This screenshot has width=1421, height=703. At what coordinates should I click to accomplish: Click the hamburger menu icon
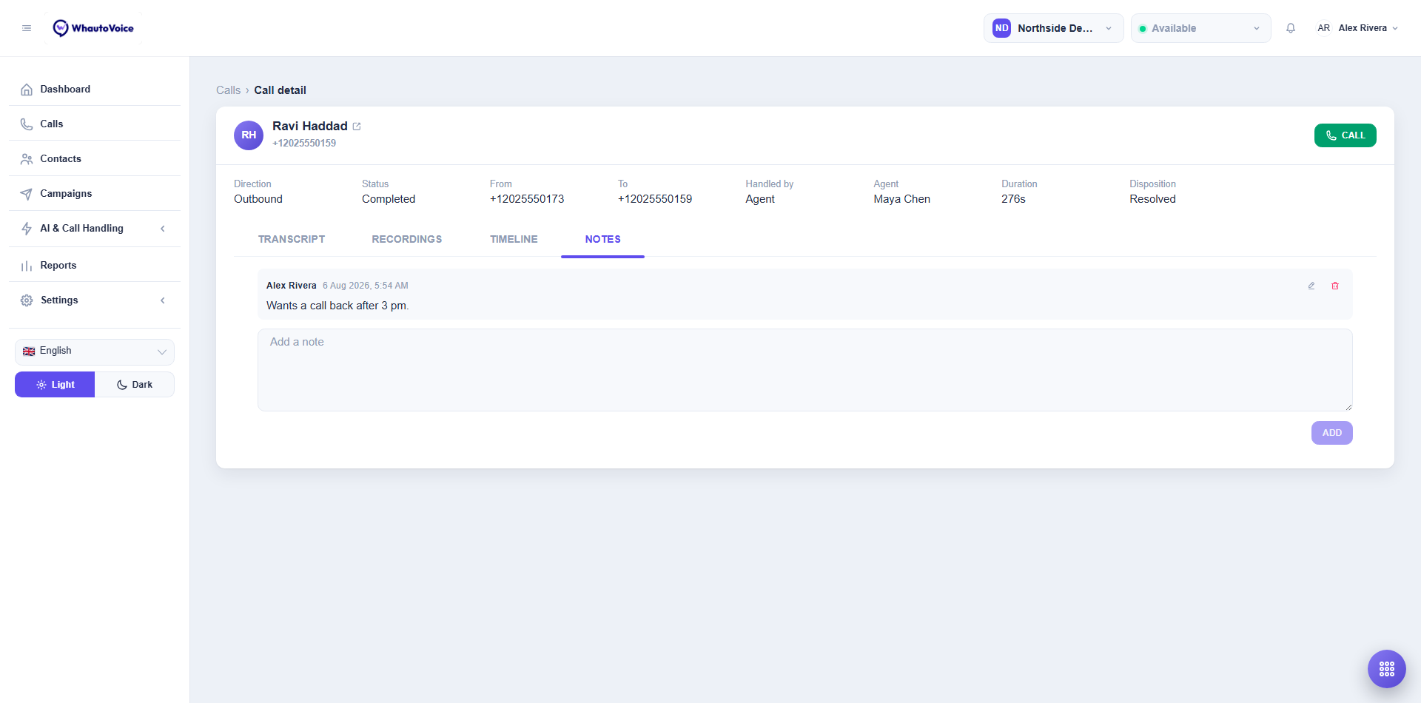27,28
